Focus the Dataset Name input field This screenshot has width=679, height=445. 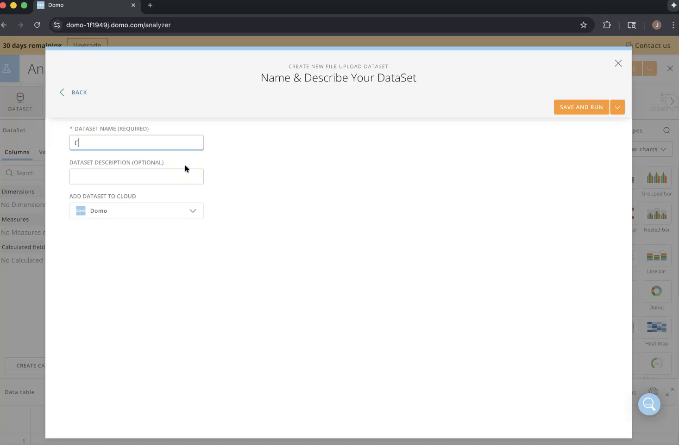137,142
